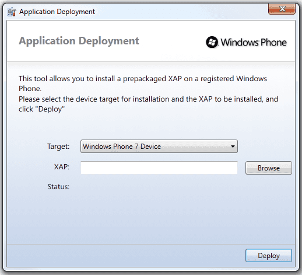
Task: Click the "Please select the device target" instruction text
Action: tap(148, 104)
